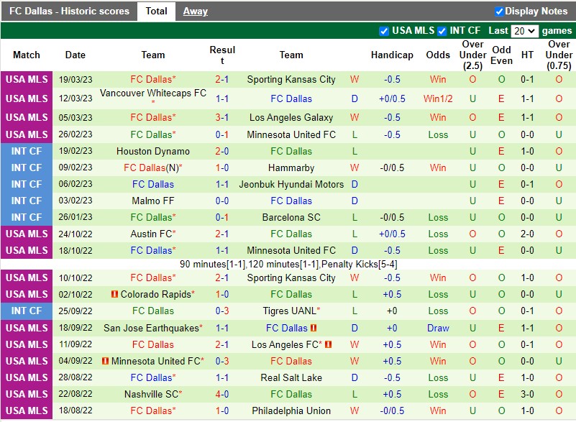Screen dimensions: 576x422
Task: Click the 2-0 result of Houston Dynamo match
Action: [x=222, y=151]
